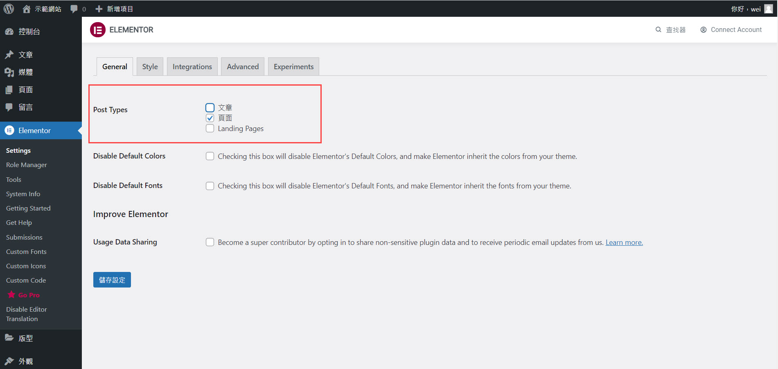Click the search magnifier icon 查找器
This screenshot has height=369, width=778.
click(x=658, y=29)
